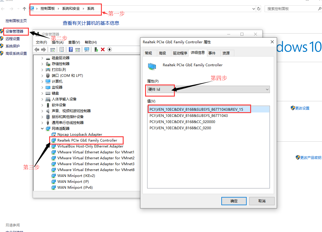This screenshot has height=232, width=322.
Task: Click speaker icon beside 声音、视频和游戏控制器
Action: click(x=48, y=111)
